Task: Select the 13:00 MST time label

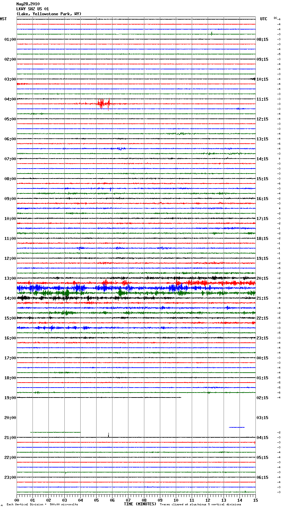Action: click(10, 278)
